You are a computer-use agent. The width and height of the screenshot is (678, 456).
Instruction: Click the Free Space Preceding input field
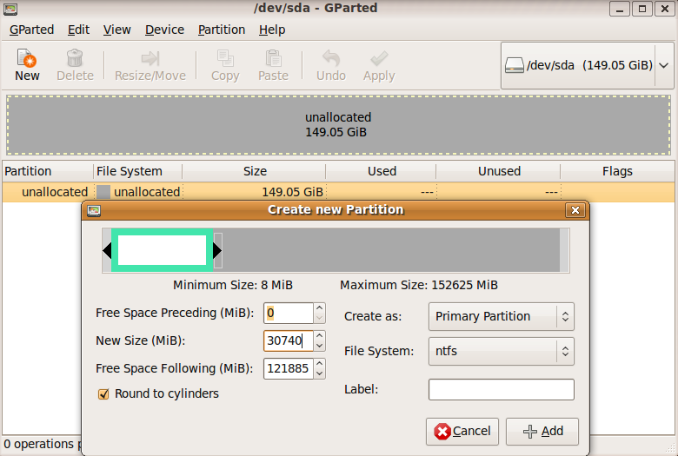pos(289,313)
